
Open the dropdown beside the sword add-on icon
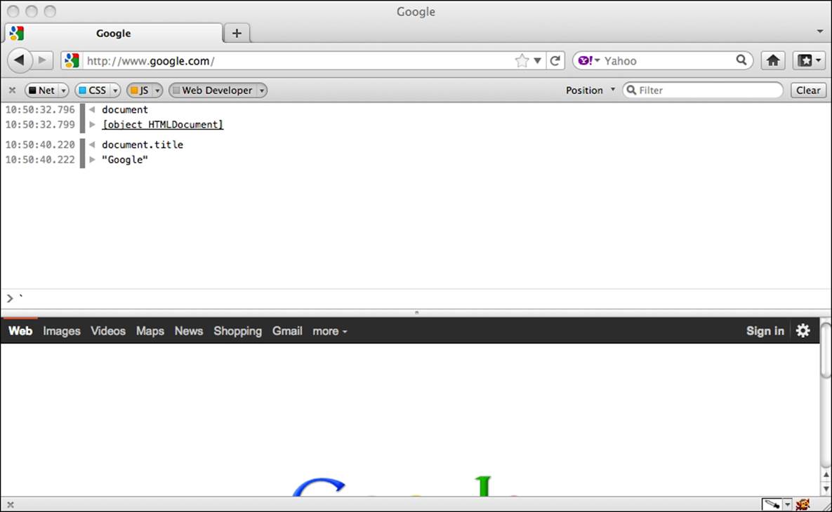point(788,504)
